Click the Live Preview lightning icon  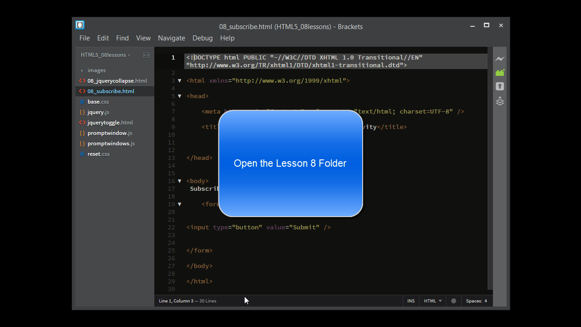point(500,59)
